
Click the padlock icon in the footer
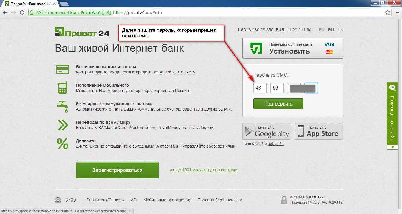(284, 200)
